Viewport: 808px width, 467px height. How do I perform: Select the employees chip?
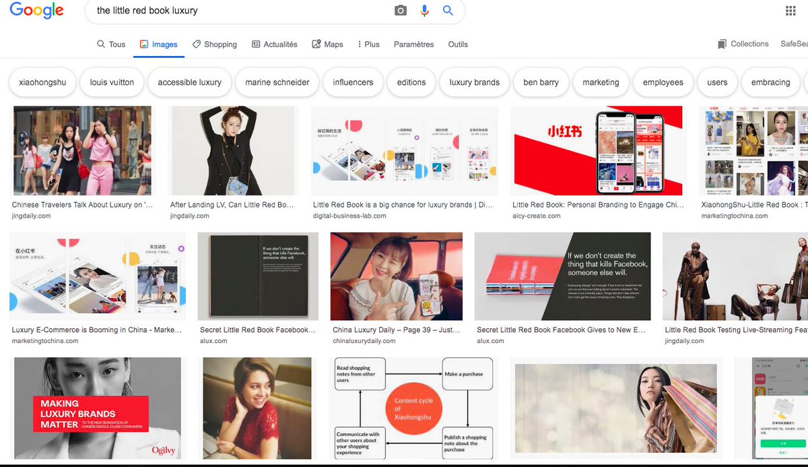(663, 82)
